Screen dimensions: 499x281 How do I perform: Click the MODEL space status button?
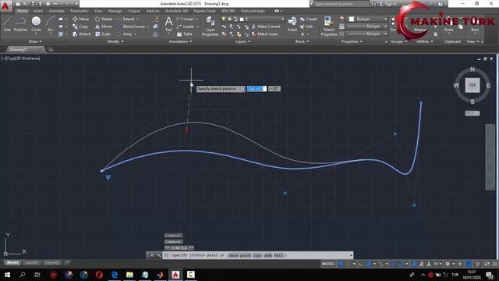pyautogui.click(x=328, y=264)
